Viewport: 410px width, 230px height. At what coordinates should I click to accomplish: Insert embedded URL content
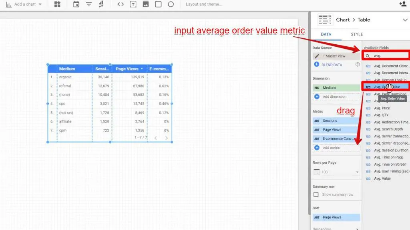121,5
